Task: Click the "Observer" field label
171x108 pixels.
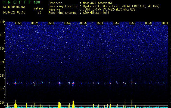Action: tap(55, 3)
